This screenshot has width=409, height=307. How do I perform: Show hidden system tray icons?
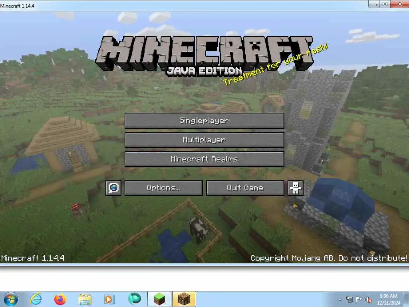click(340, 299)
